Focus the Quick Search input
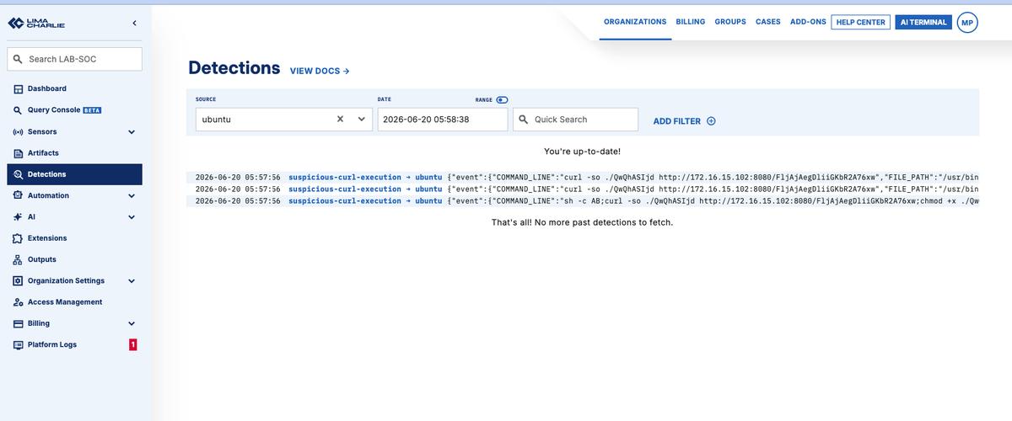The height and width of the screenshot is (421, 1012). (575, 120)
